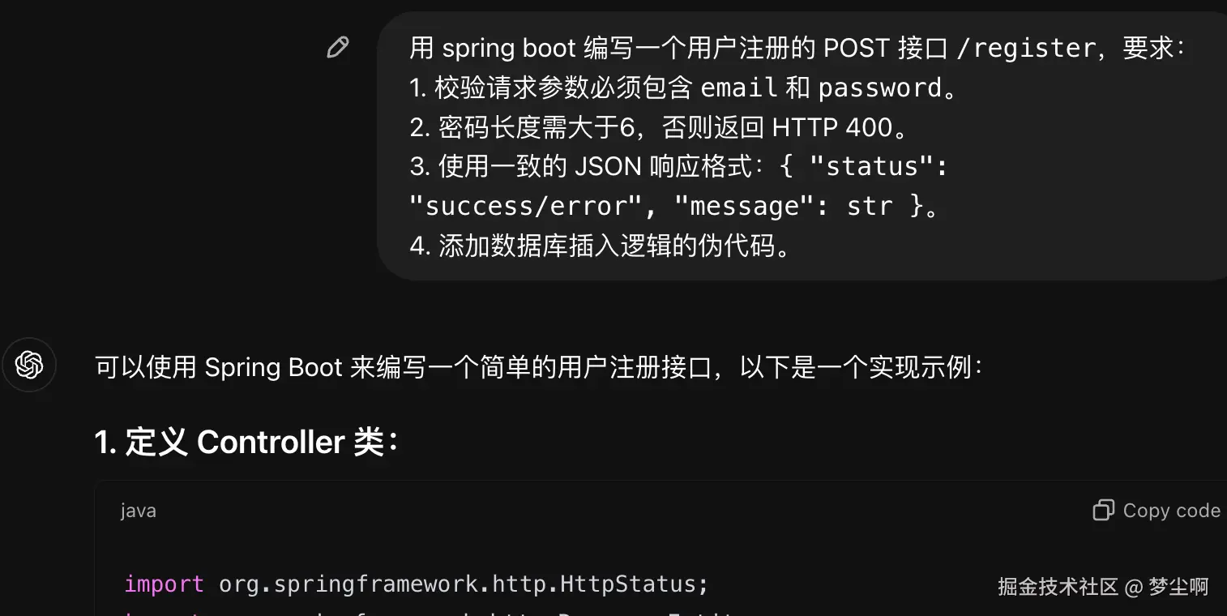Click the pink "import" keyword in code

coord(165,584)
